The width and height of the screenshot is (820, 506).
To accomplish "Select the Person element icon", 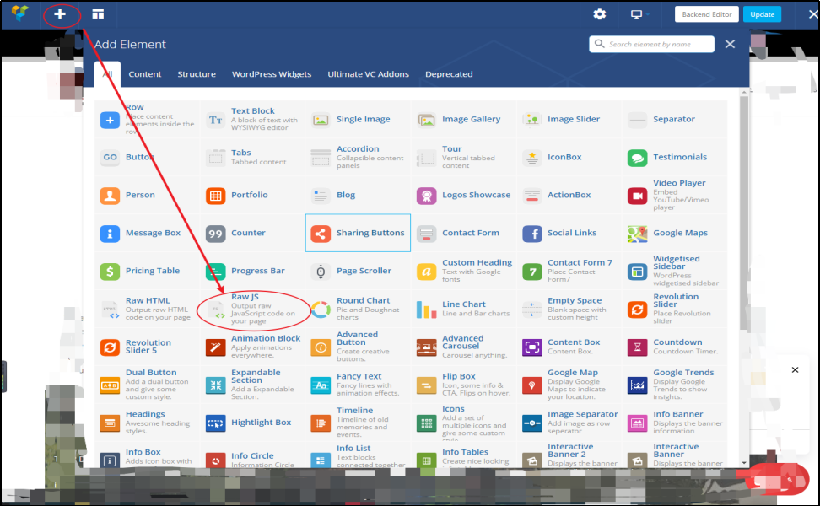I will click(110, 196).
